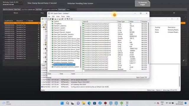Select All tab in historian screen
The image size is (189, 106).
coord(174,13)
